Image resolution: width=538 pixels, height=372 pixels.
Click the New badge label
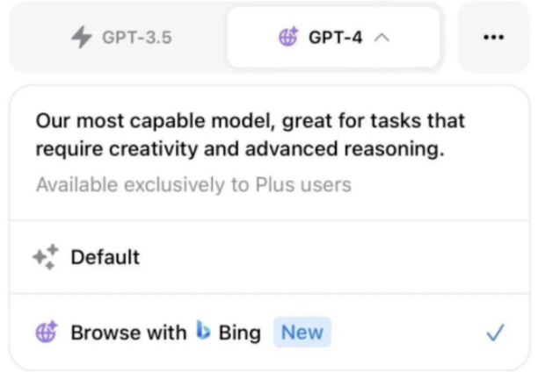click(302, 333)
